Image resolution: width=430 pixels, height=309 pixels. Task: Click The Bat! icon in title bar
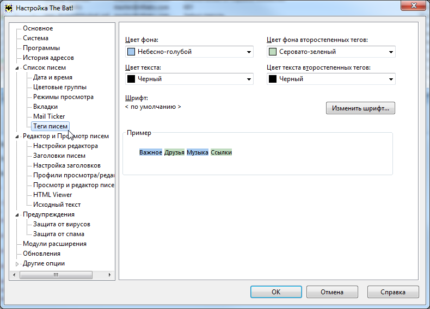(9, 8)
